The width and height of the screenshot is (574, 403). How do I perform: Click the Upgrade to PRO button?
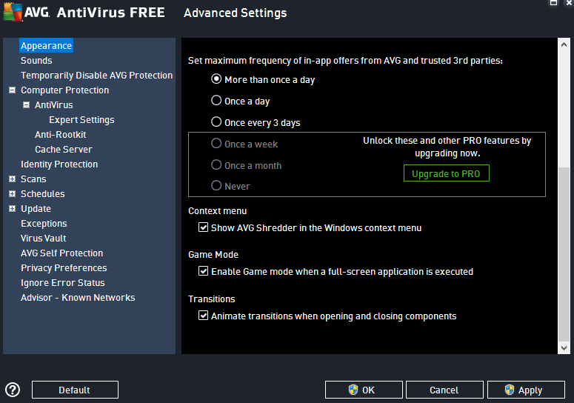447,173
